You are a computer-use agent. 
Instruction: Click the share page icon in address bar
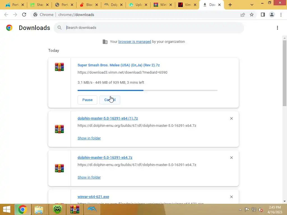[243, 15]
